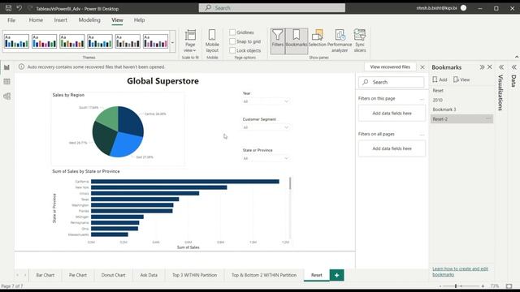The image size is (520, 292).
Task: Add a new bookmark
Action: 440,79
